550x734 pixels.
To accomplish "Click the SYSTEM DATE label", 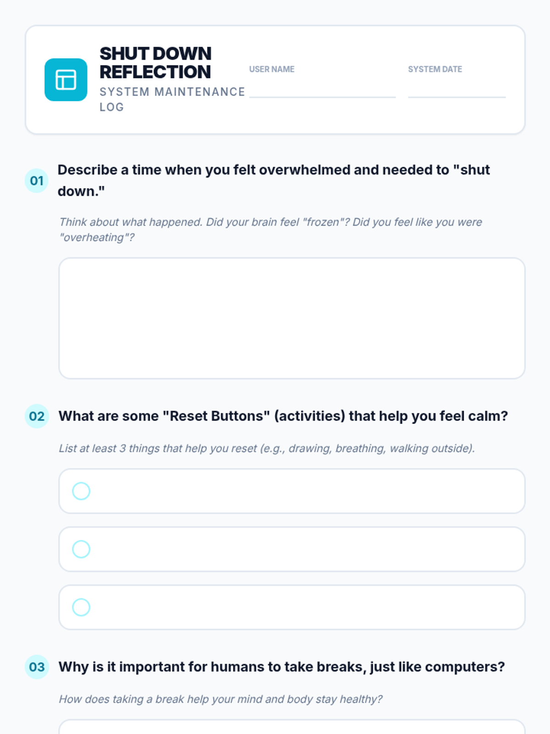I will [435, 69].
